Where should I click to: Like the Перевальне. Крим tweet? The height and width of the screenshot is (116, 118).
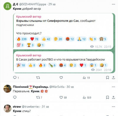click(63, 97)
